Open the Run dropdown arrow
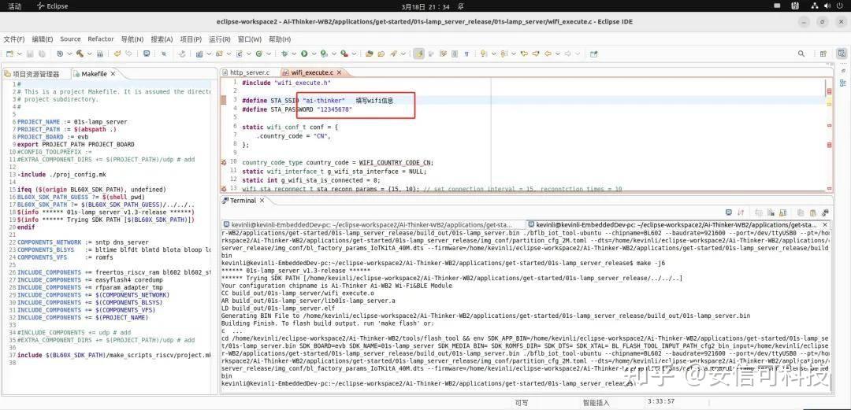851x410 pixels. coord(314,54)
